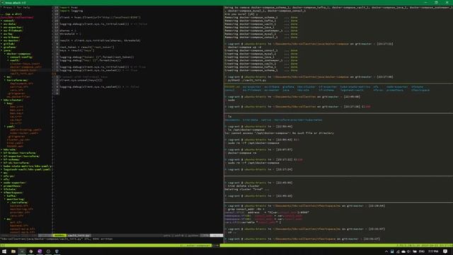Select the yaml/ folder under k8s-cluster
This screenshot has width=453, height=255.
[x=11, y=127]
